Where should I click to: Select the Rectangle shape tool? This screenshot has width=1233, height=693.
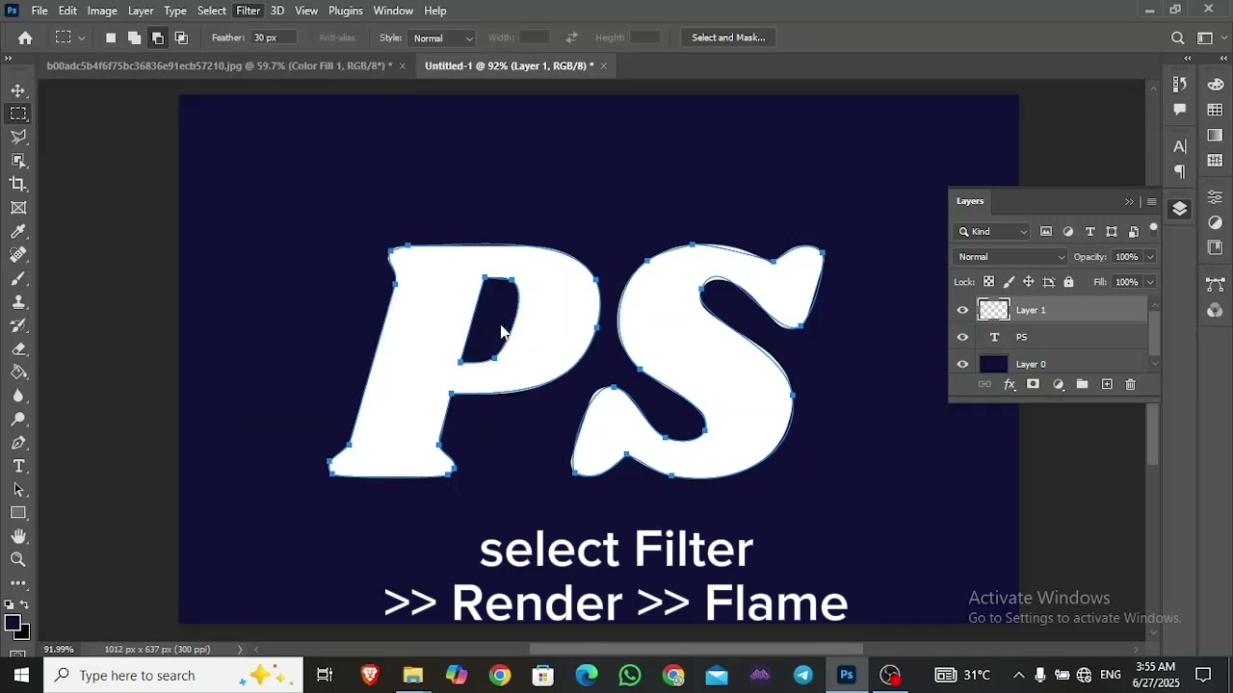click(x=18, y=513)
